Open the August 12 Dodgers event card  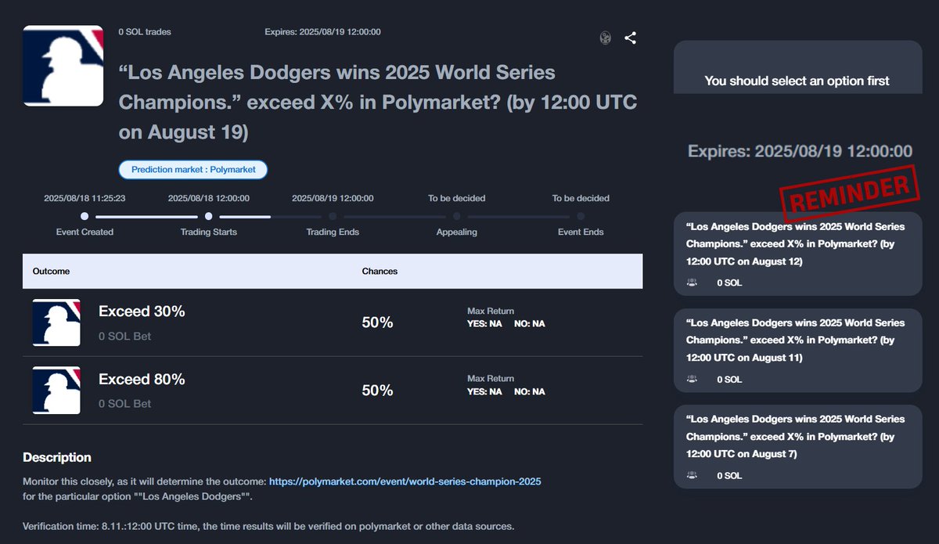coord(798,254)
